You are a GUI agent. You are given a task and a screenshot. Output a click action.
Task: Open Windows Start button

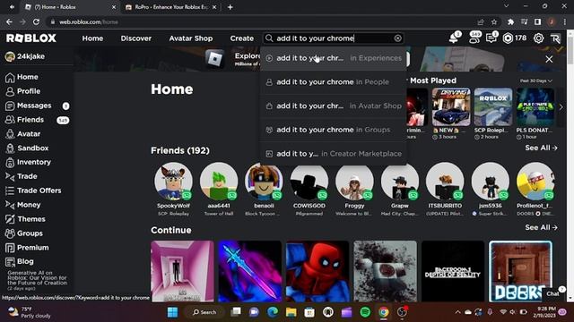pyautogui.click(x=172, y=312)
